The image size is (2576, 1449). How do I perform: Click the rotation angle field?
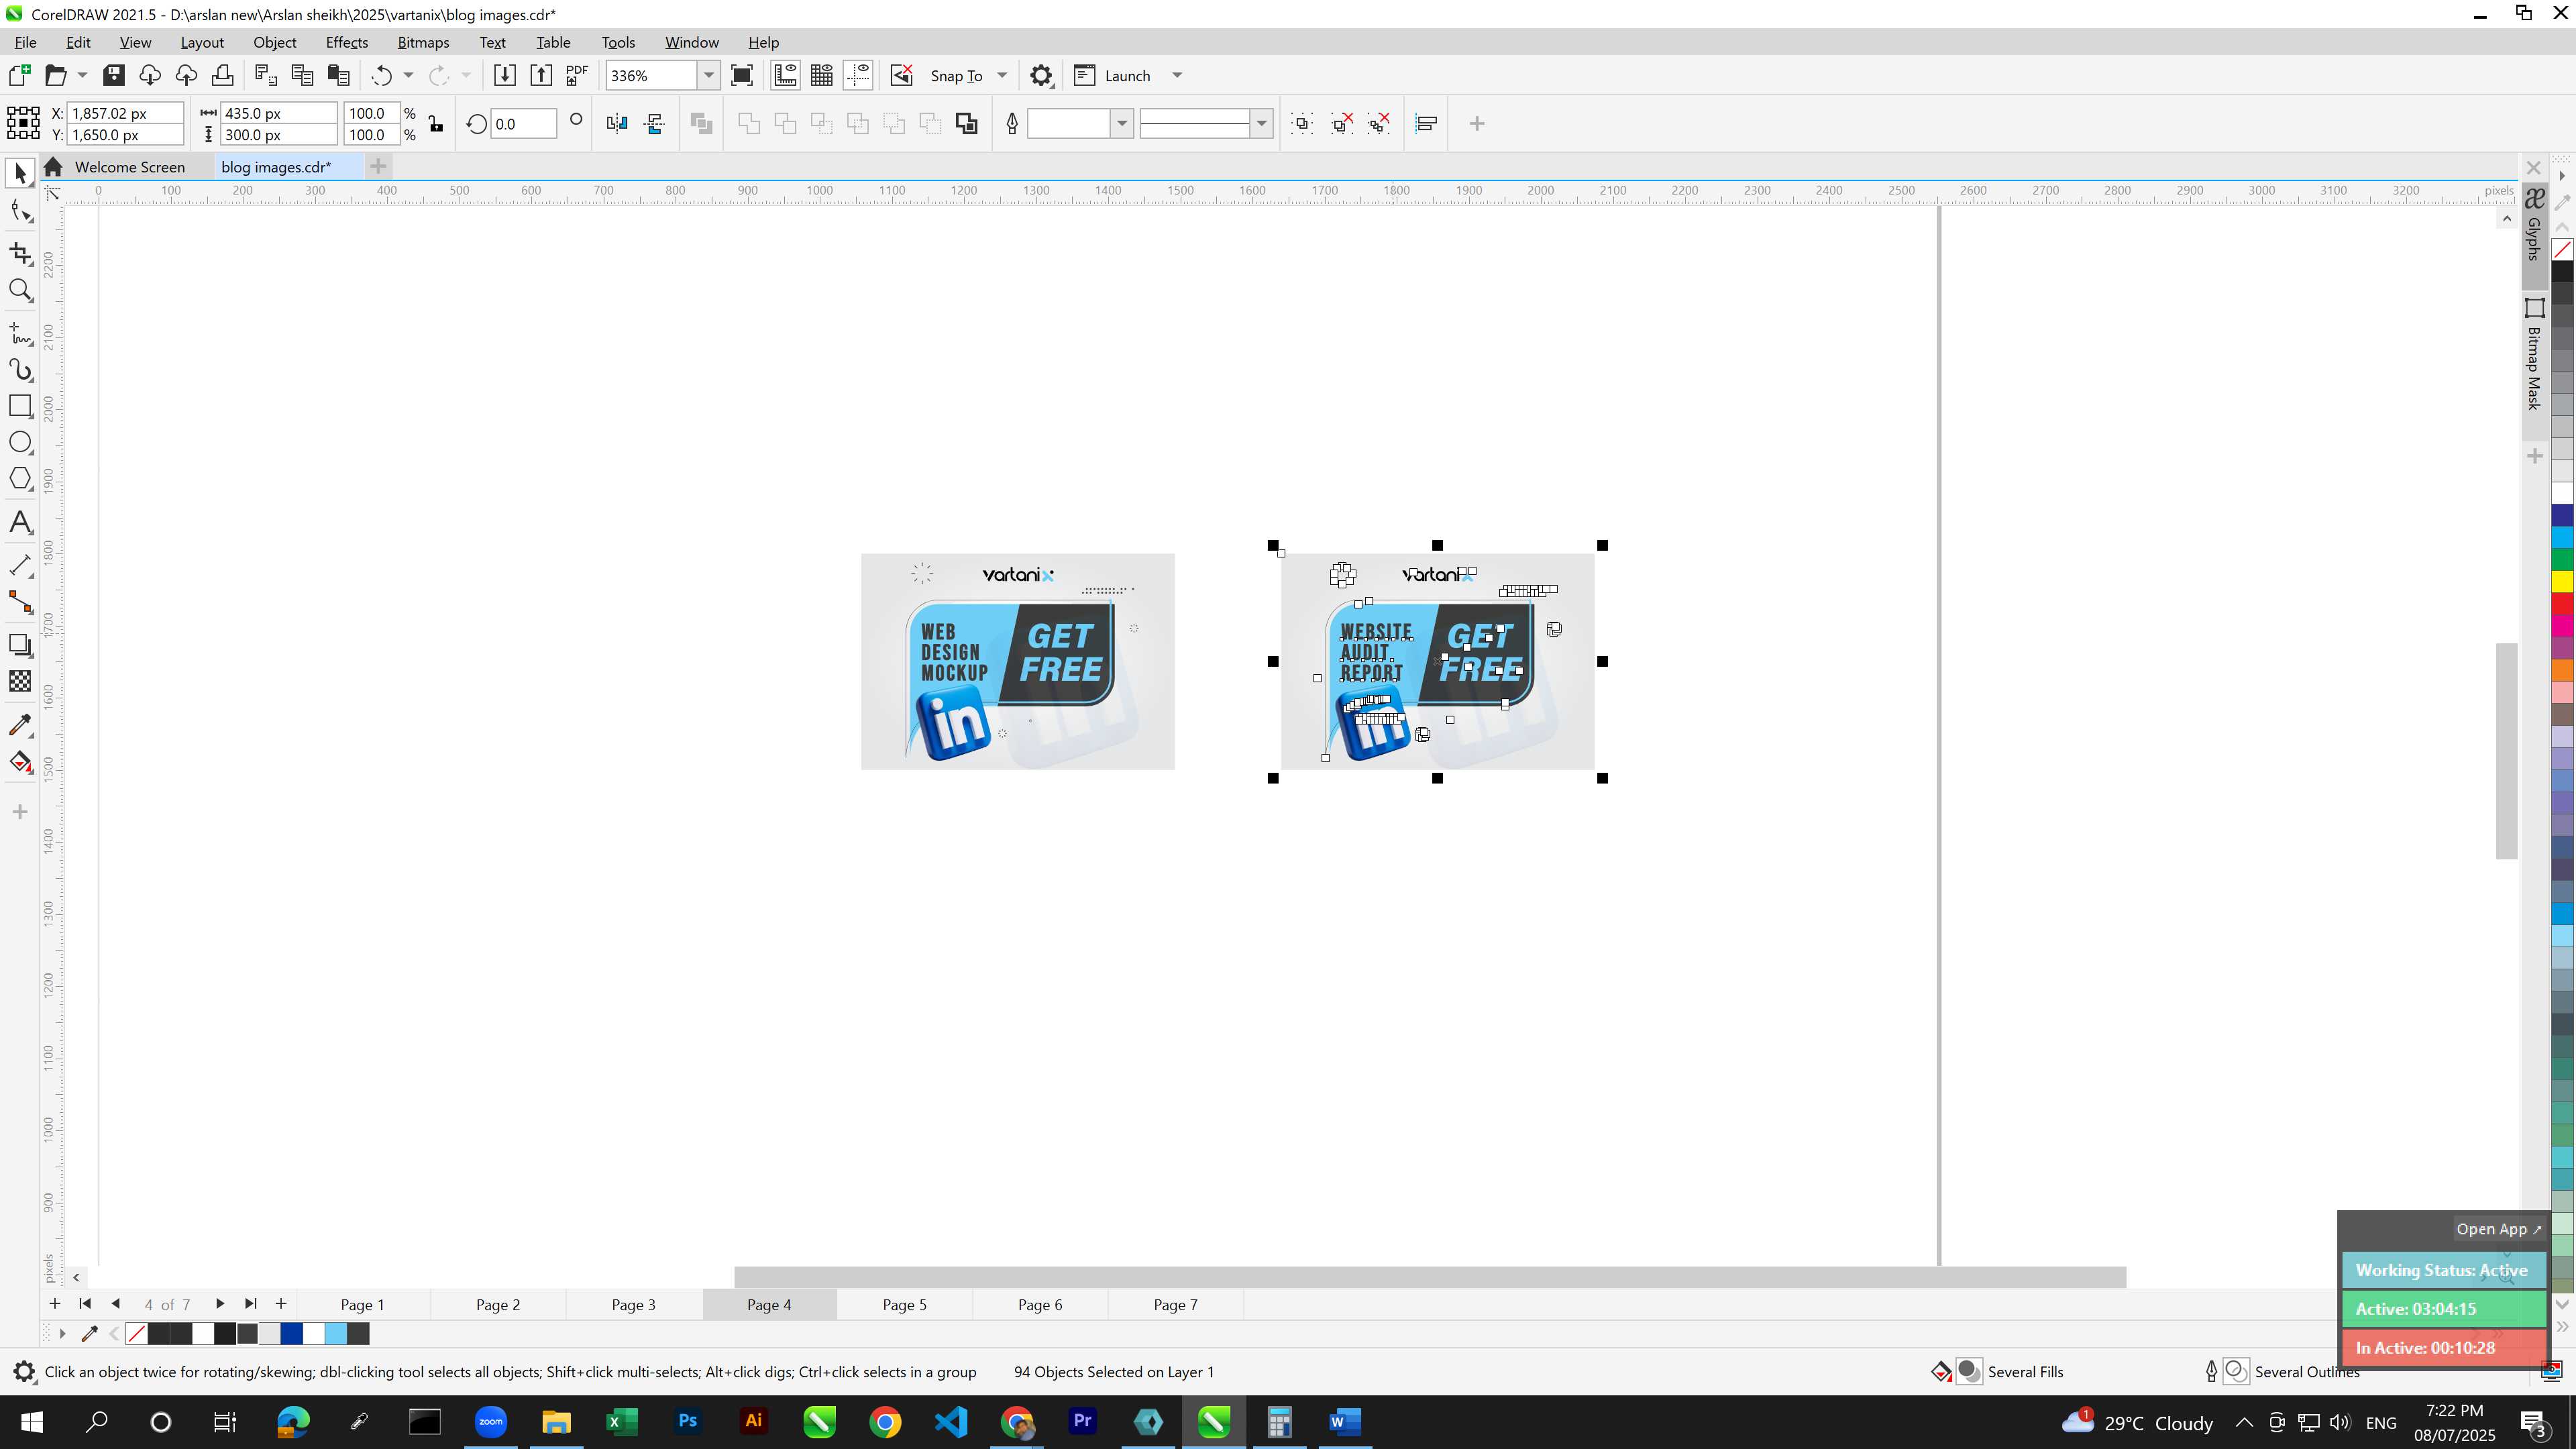pos(523,124)
